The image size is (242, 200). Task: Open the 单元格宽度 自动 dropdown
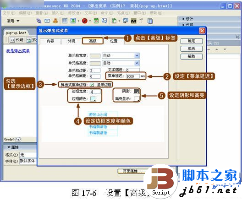click(121, 55)
